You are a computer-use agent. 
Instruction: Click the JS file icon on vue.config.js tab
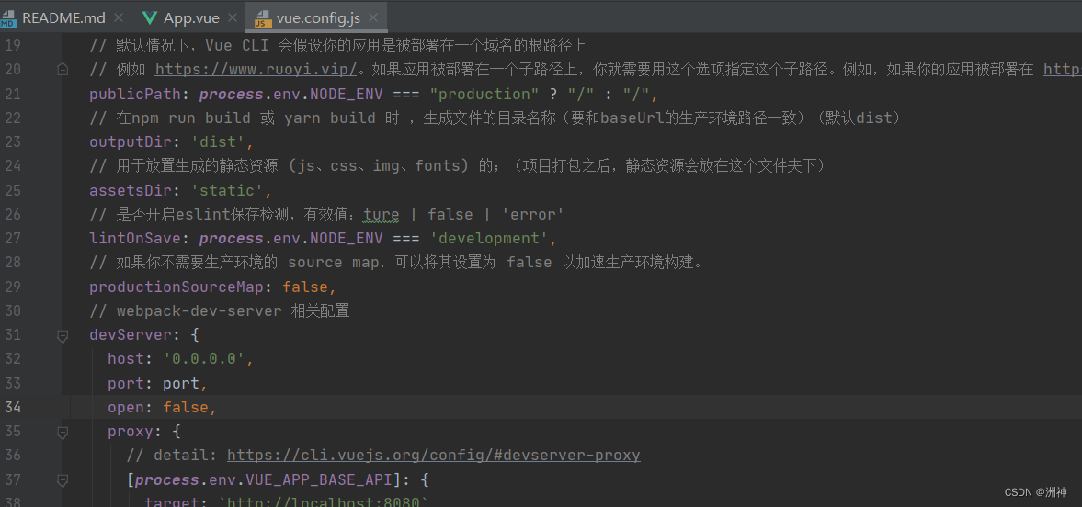pyautogui.click(x=263, y=18)
